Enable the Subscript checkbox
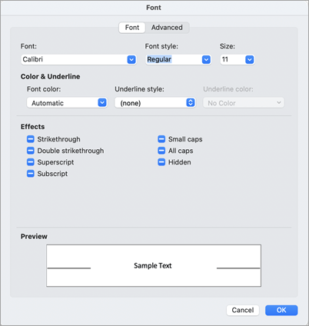Image resolution: width=309 pixels, height=326 pixels. point(31,174)
